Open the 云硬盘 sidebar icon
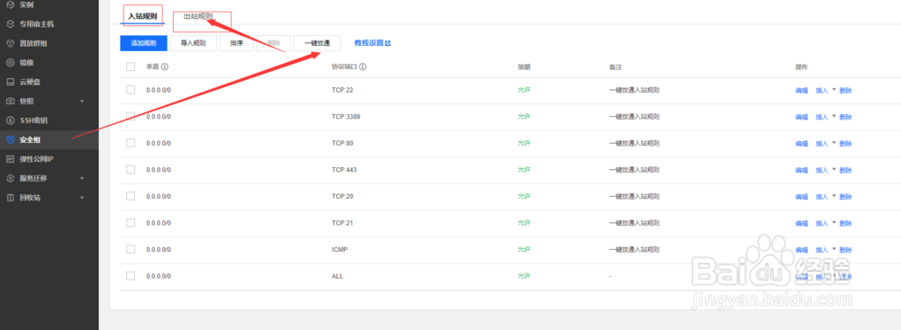 click(10, 82)
